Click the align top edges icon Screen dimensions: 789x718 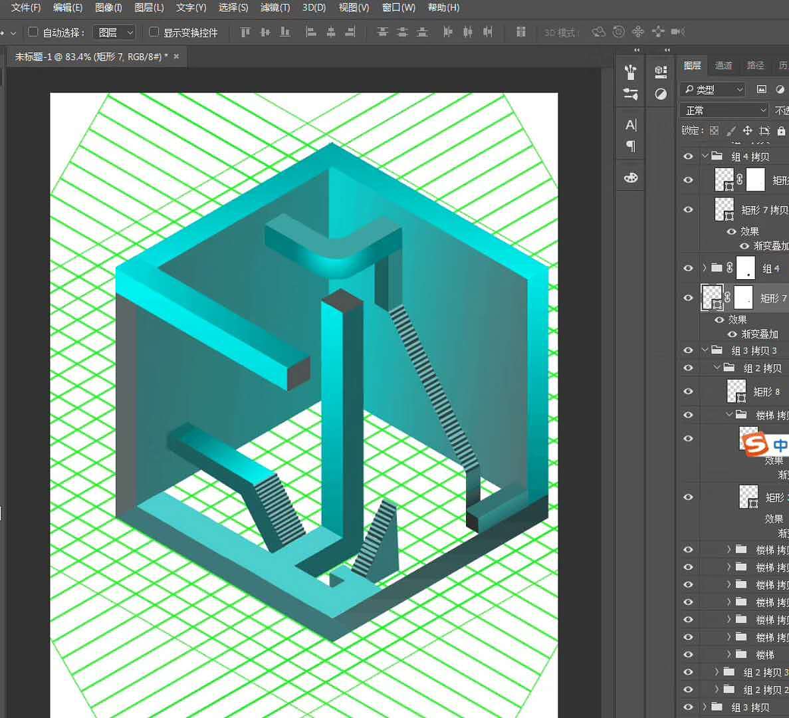[245, 32]
